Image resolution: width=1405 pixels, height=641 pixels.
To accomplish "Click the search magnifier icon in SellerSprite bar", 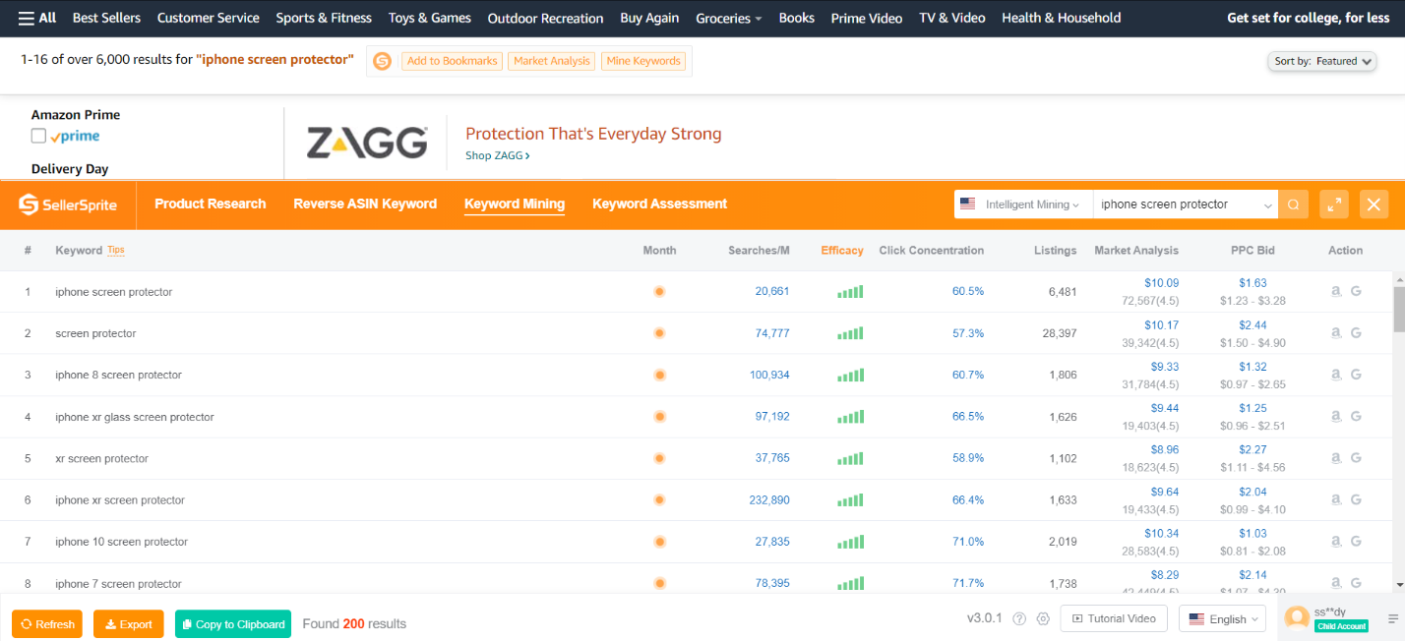I will pos(1294,204).
